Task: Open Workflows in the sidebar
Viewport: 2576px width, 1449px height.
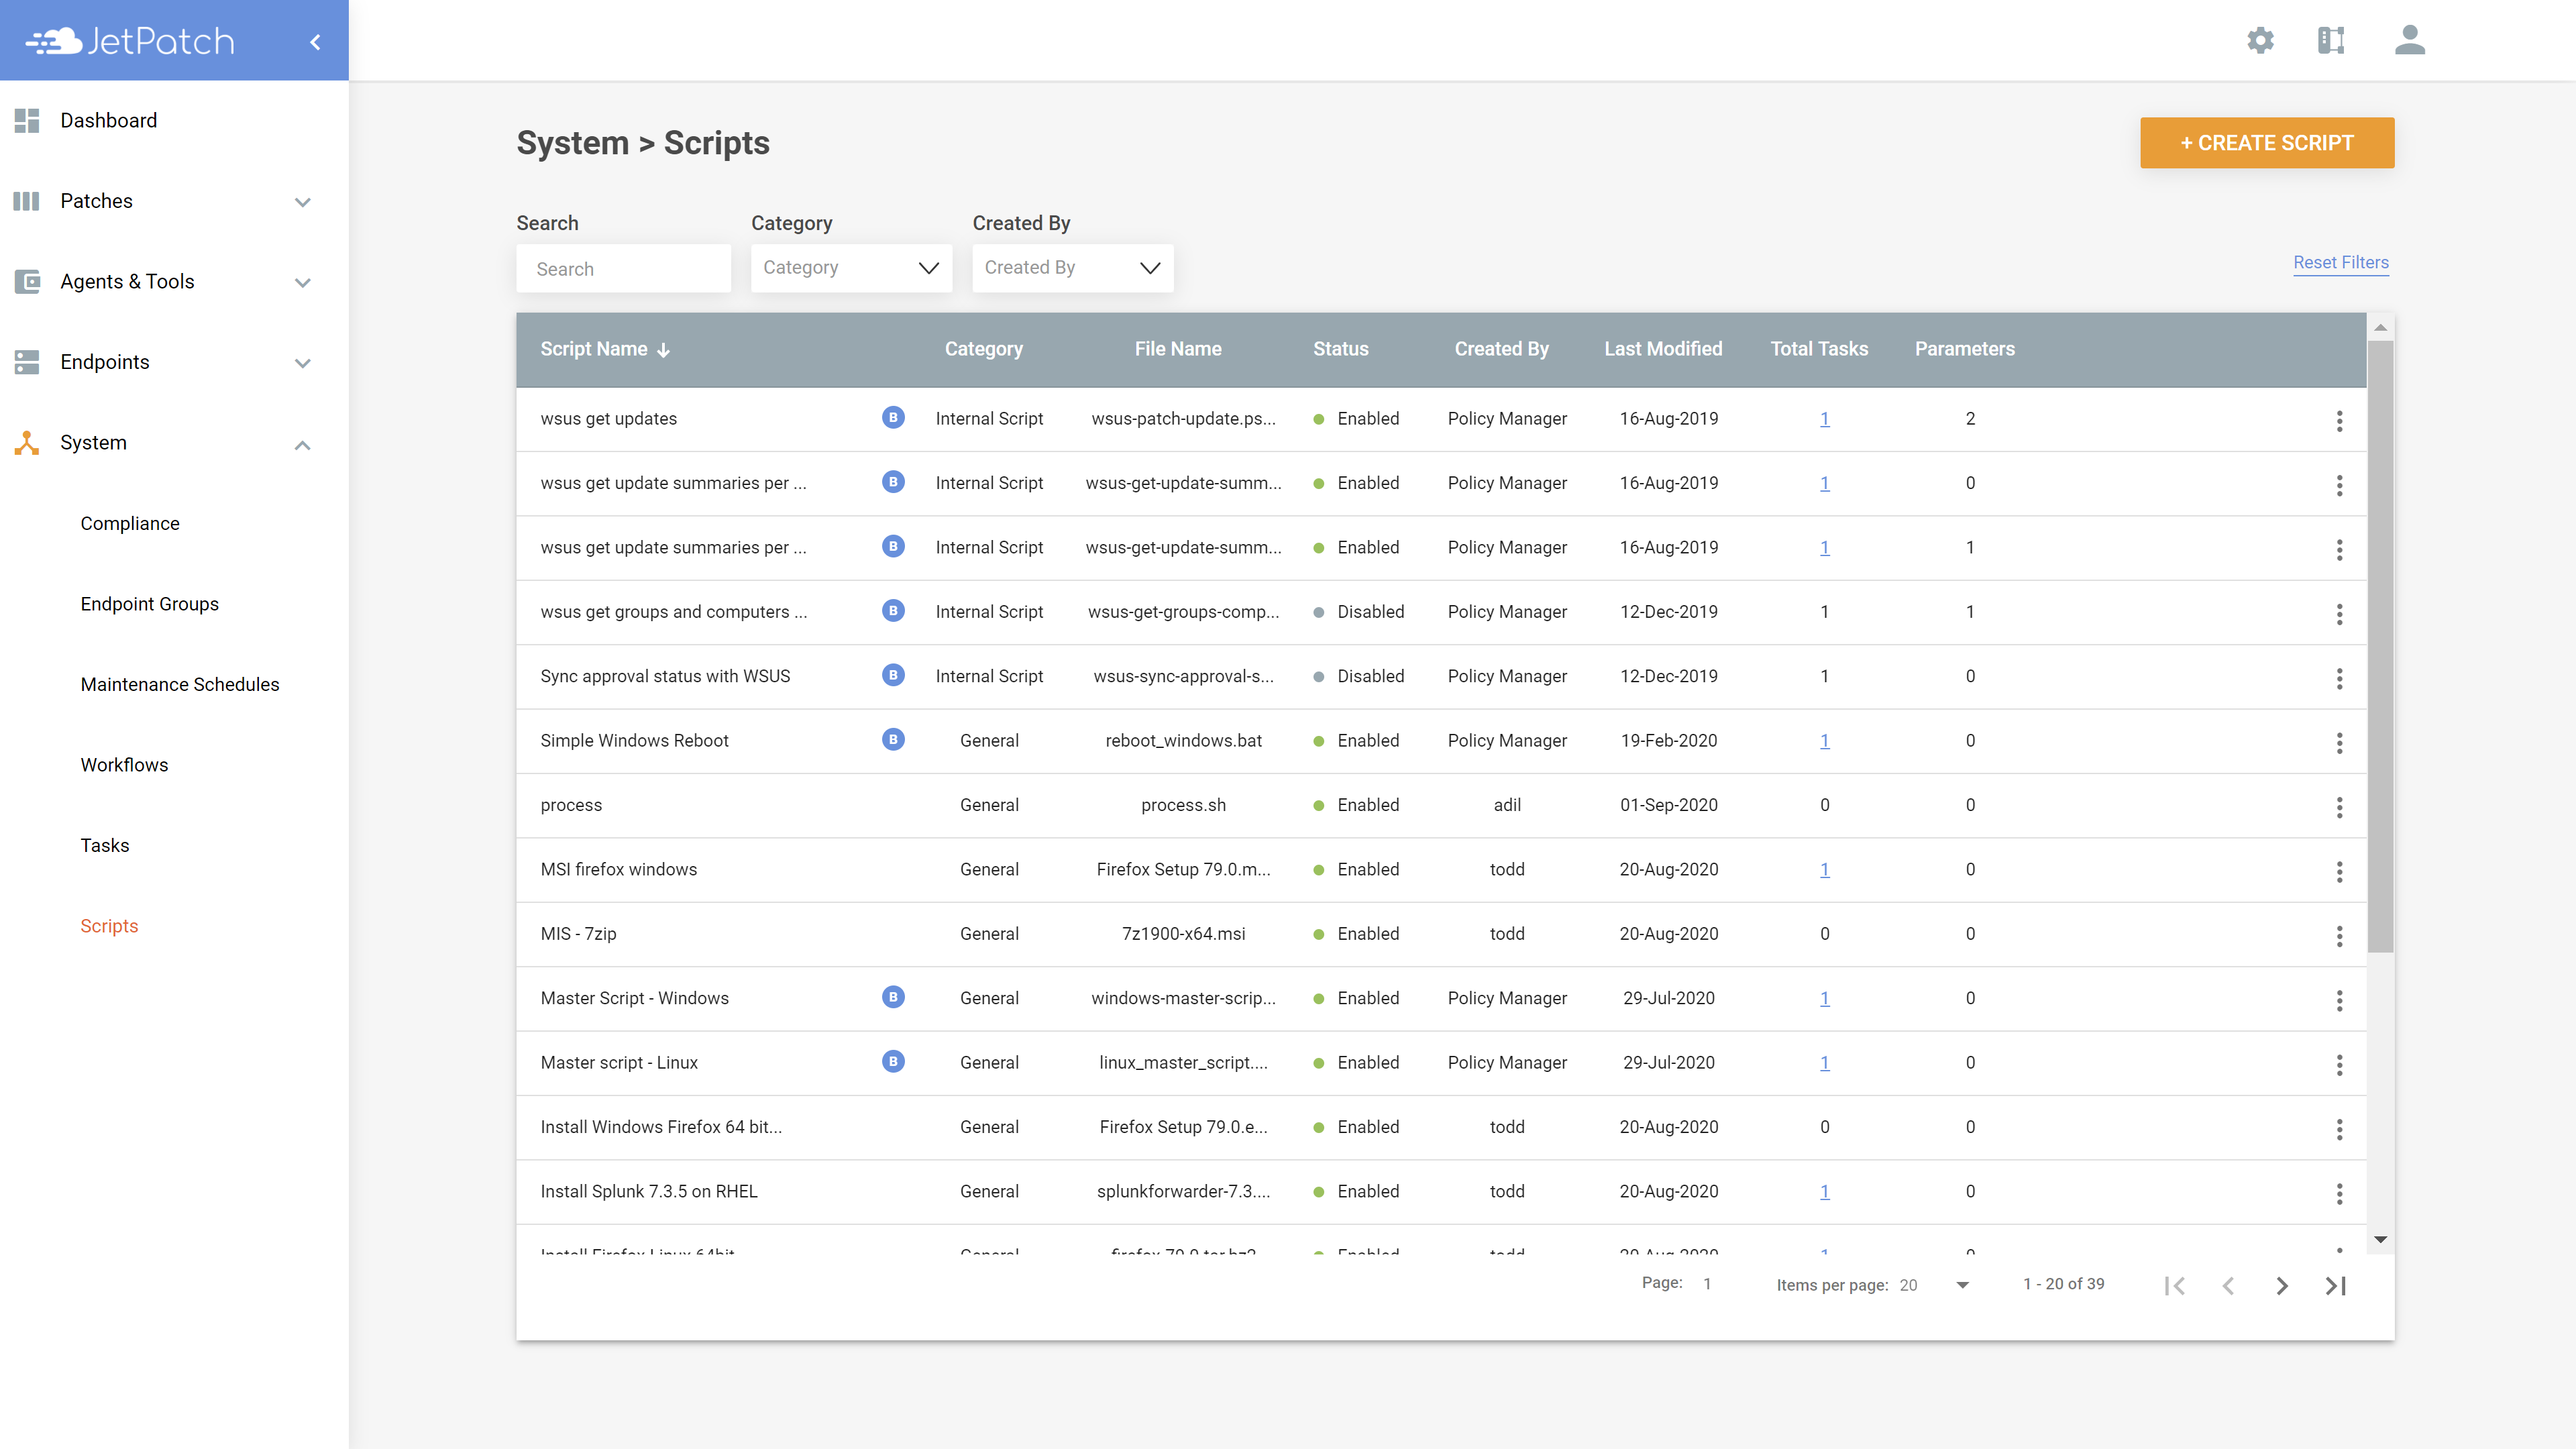Action: coord(124,765)
